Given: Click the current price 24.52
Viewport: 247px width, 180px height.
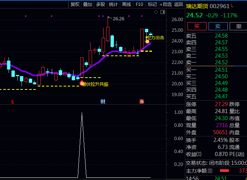Looking at the screenshot, I should click(x=194, y=16).
